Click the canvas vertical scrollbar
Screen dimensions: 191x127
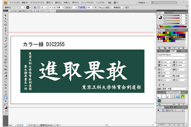tap(155, 68)
